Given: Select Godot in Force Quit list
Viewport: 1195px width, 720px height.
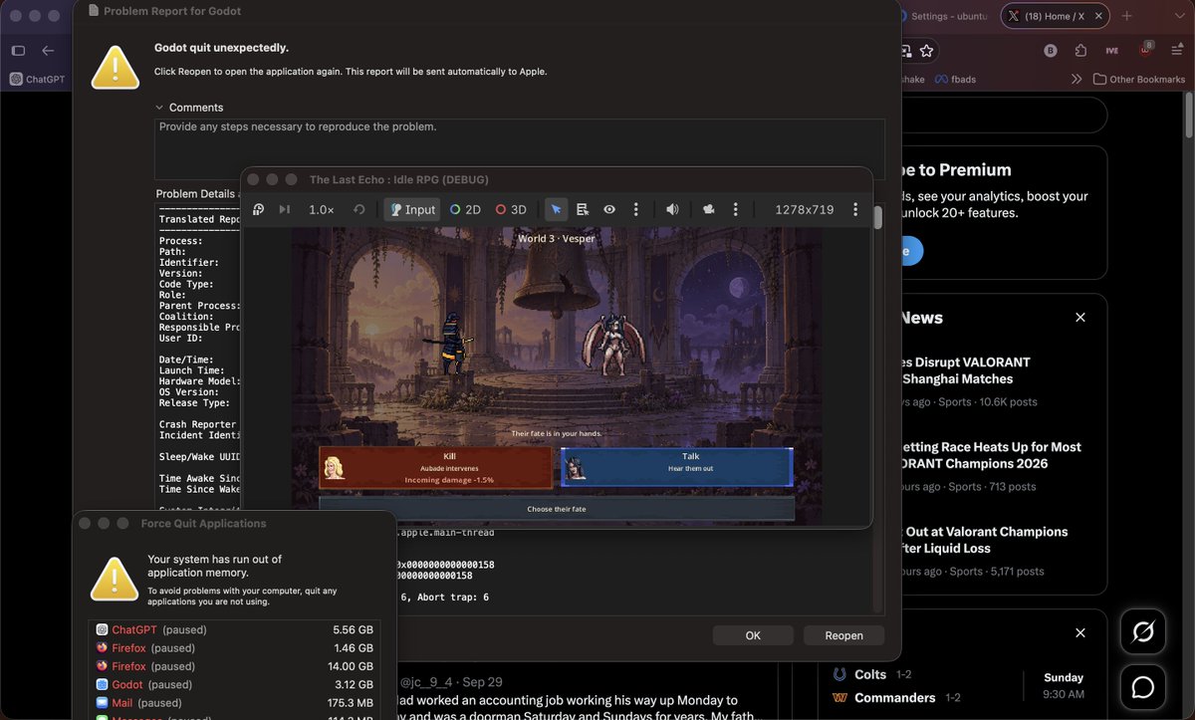Looking at the screenshot, I should 233,685.
